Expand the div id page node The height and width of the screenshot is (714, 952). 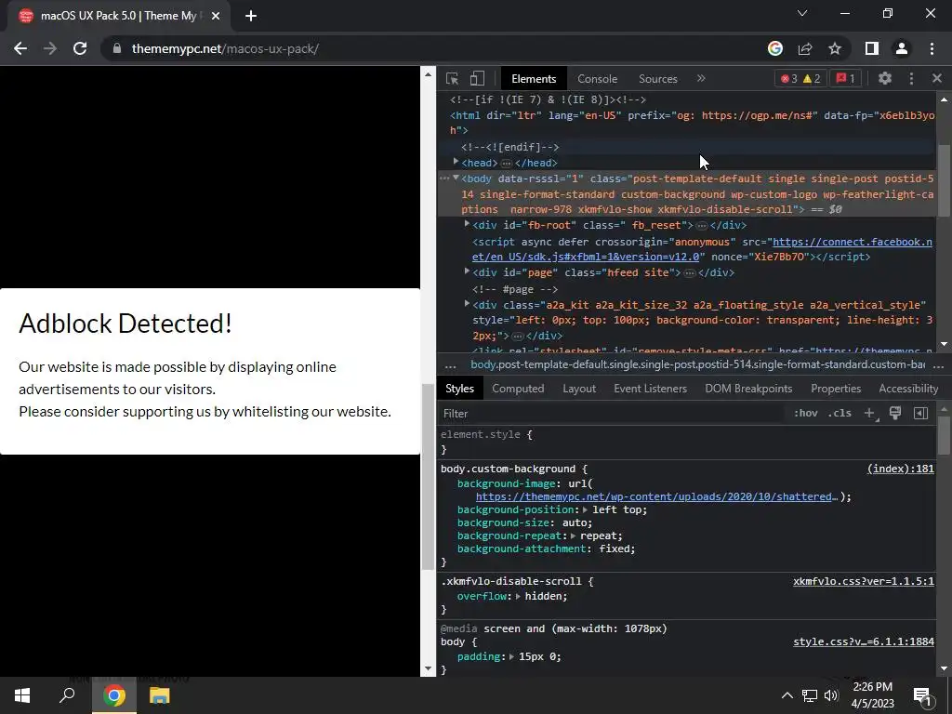click(x=467, y=272)
